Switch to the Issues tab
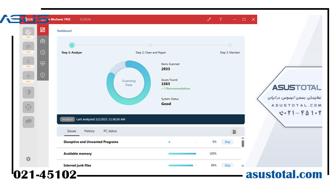Viewport: 333px width, 187px height. point(72,131)
